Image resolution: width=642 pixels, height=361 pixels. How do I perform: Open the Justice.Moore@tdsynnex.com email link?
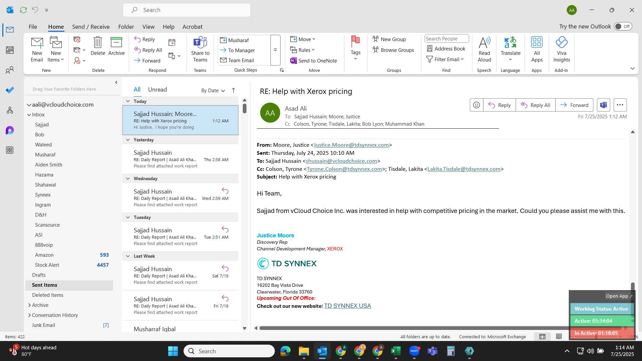point(351,145)
